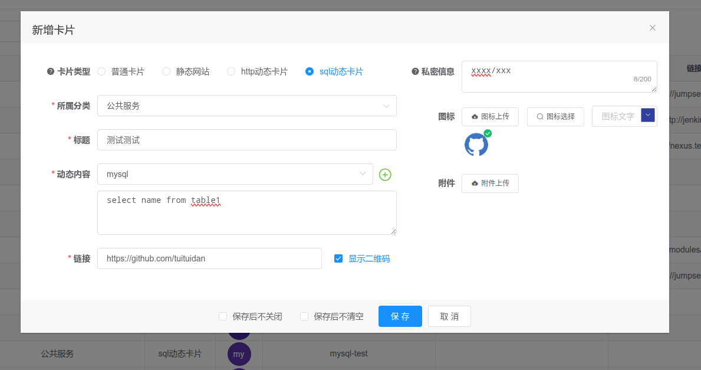Choose the http动态卡片 radio option

231,71
